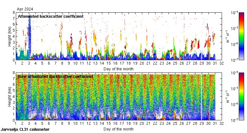Click the bottom plot's color scale bar
Viewport: 247px width, 133px height.
coord(241,96)
